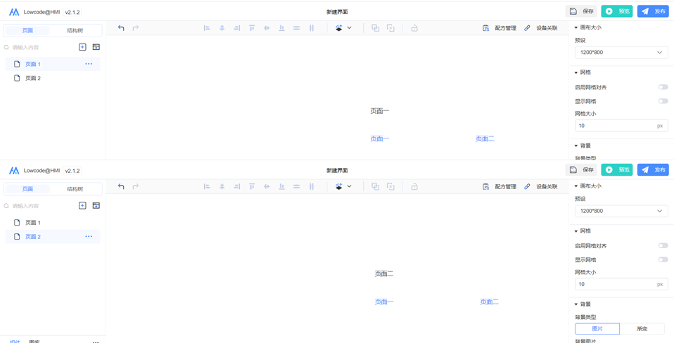Enable 启用网格对齐 switch in the 页面 1 editor
Viewport: 674px width, 343px height.
click(x=663, y=87)
